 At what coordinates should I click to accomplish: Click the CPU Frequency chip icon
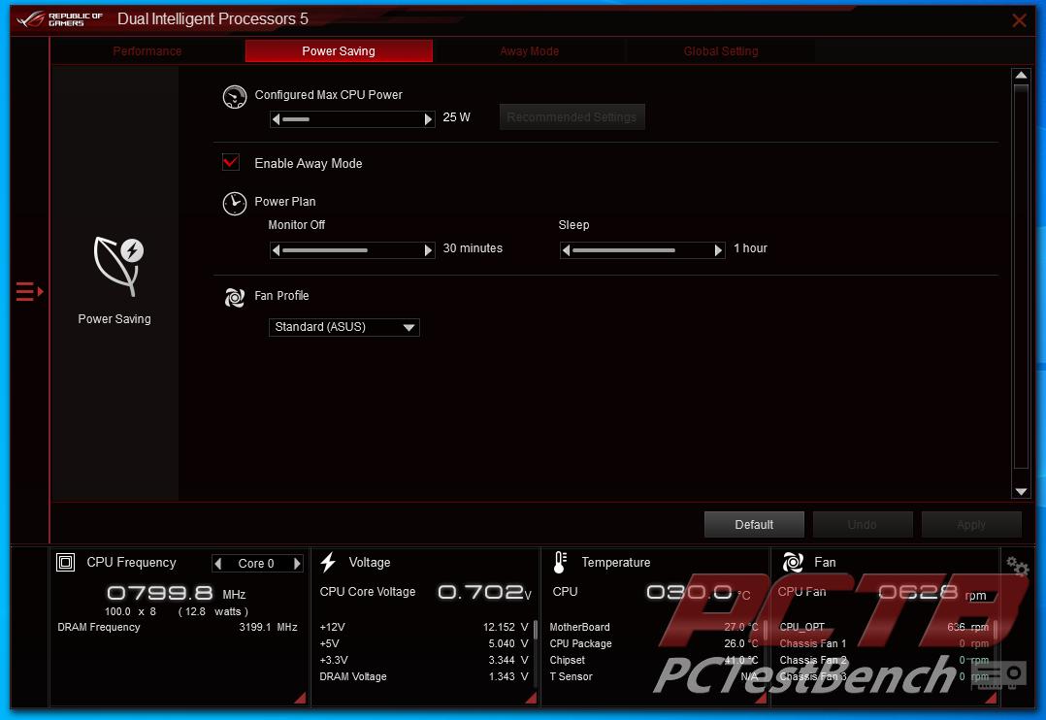point(65,563)
